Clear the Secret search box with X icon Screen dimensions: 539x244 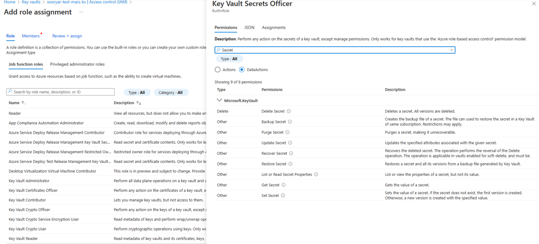click(x=452, y=50)
